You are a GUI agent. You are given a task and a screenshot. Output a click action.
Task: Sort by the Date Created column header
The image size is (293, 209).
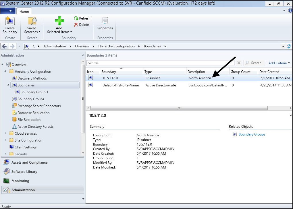coord(275,71)
